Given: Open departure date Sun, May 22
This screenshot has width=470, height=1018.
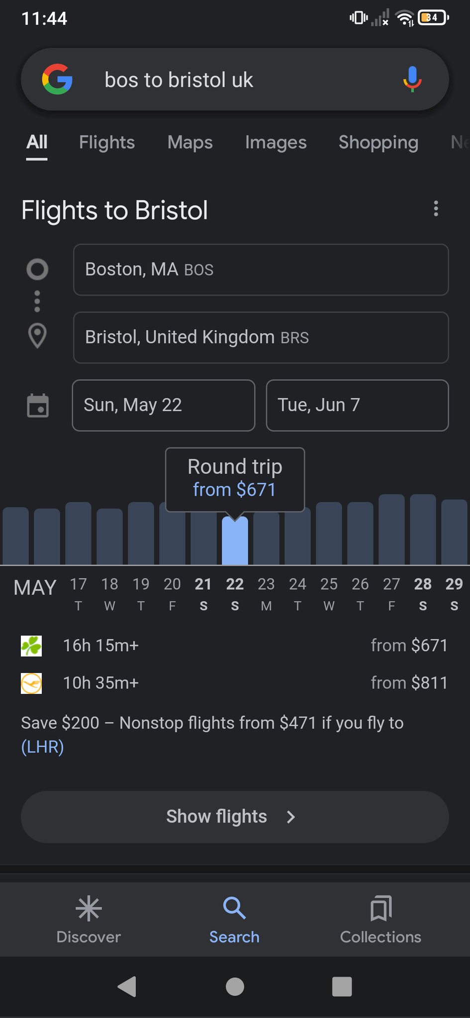Looking at the screenshot, I should pyautogui.click(x=163, y=405).
